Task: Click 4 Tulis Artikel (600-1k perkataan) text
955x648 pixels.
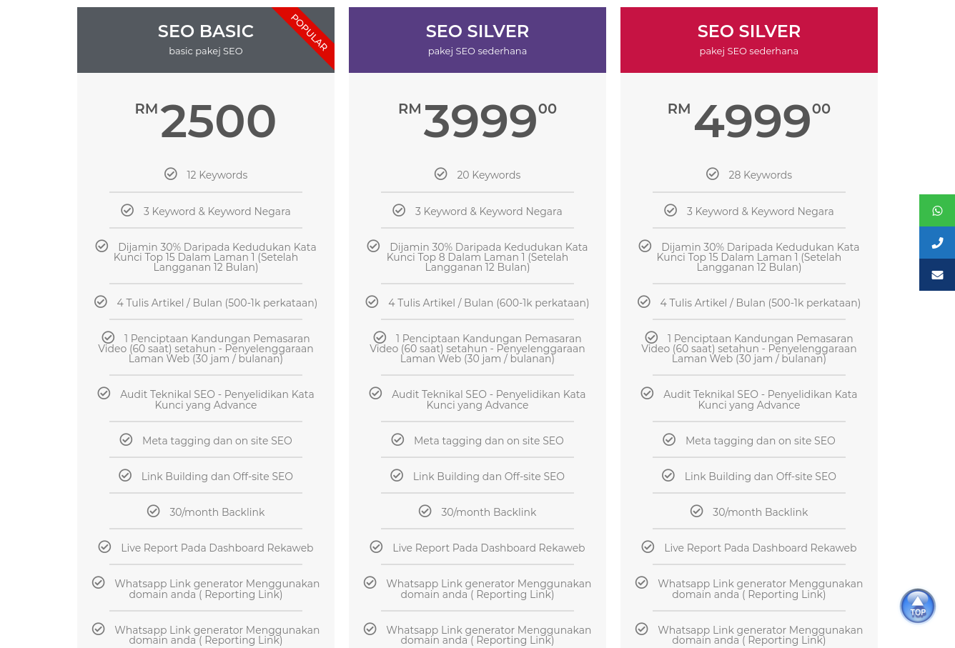Action: 489,303
